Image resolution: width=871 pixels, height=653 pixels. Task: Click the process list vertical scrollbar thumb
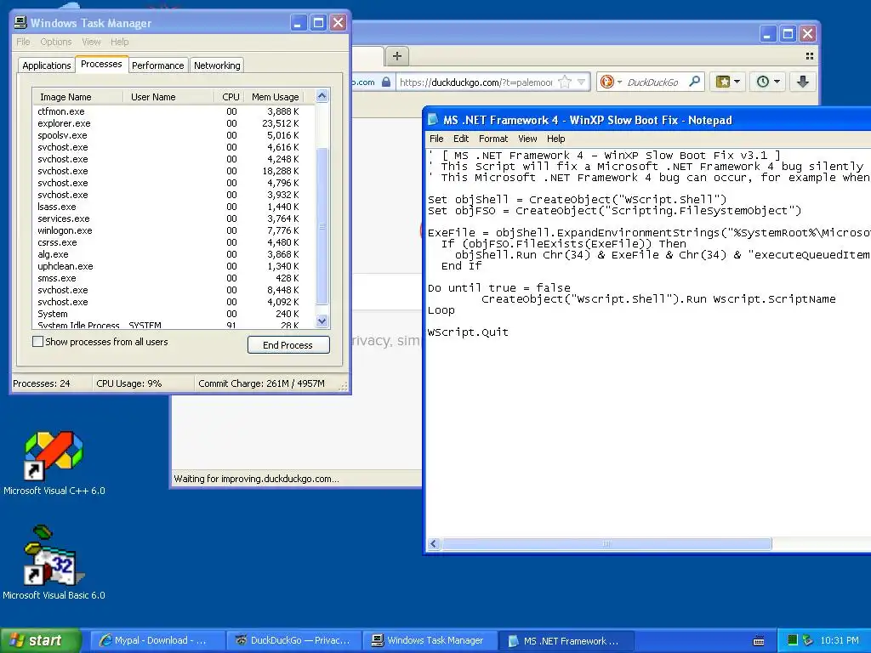pos(322,226)
